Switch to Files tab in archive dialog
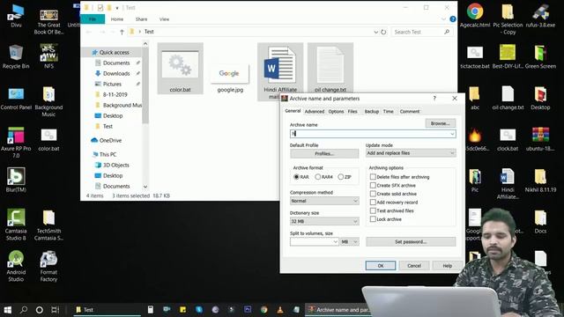The width and height of the screenshot is (564, 317). click(352, 112)
